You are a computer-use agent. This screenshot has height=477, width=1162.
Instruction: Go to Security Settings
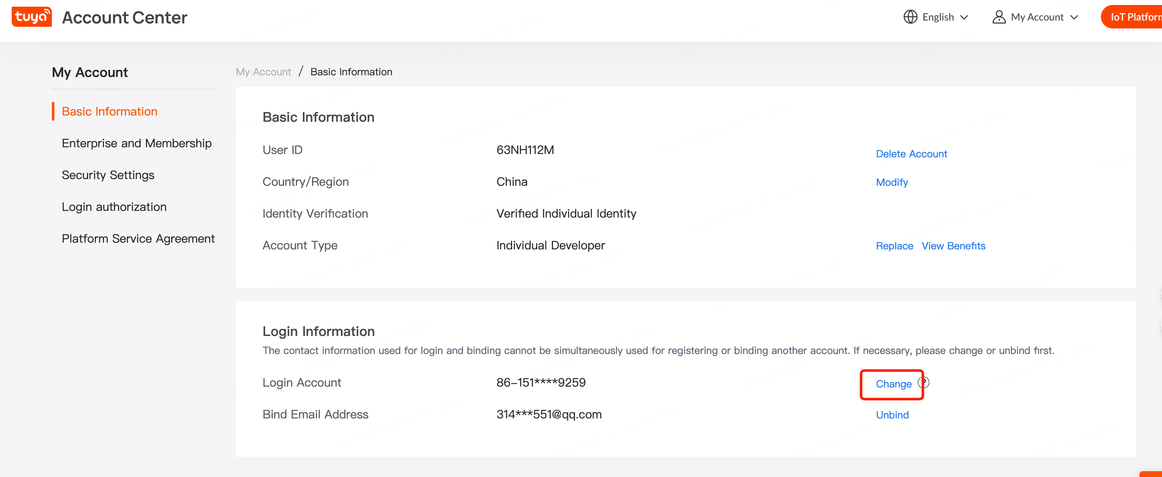pos(108,175)
